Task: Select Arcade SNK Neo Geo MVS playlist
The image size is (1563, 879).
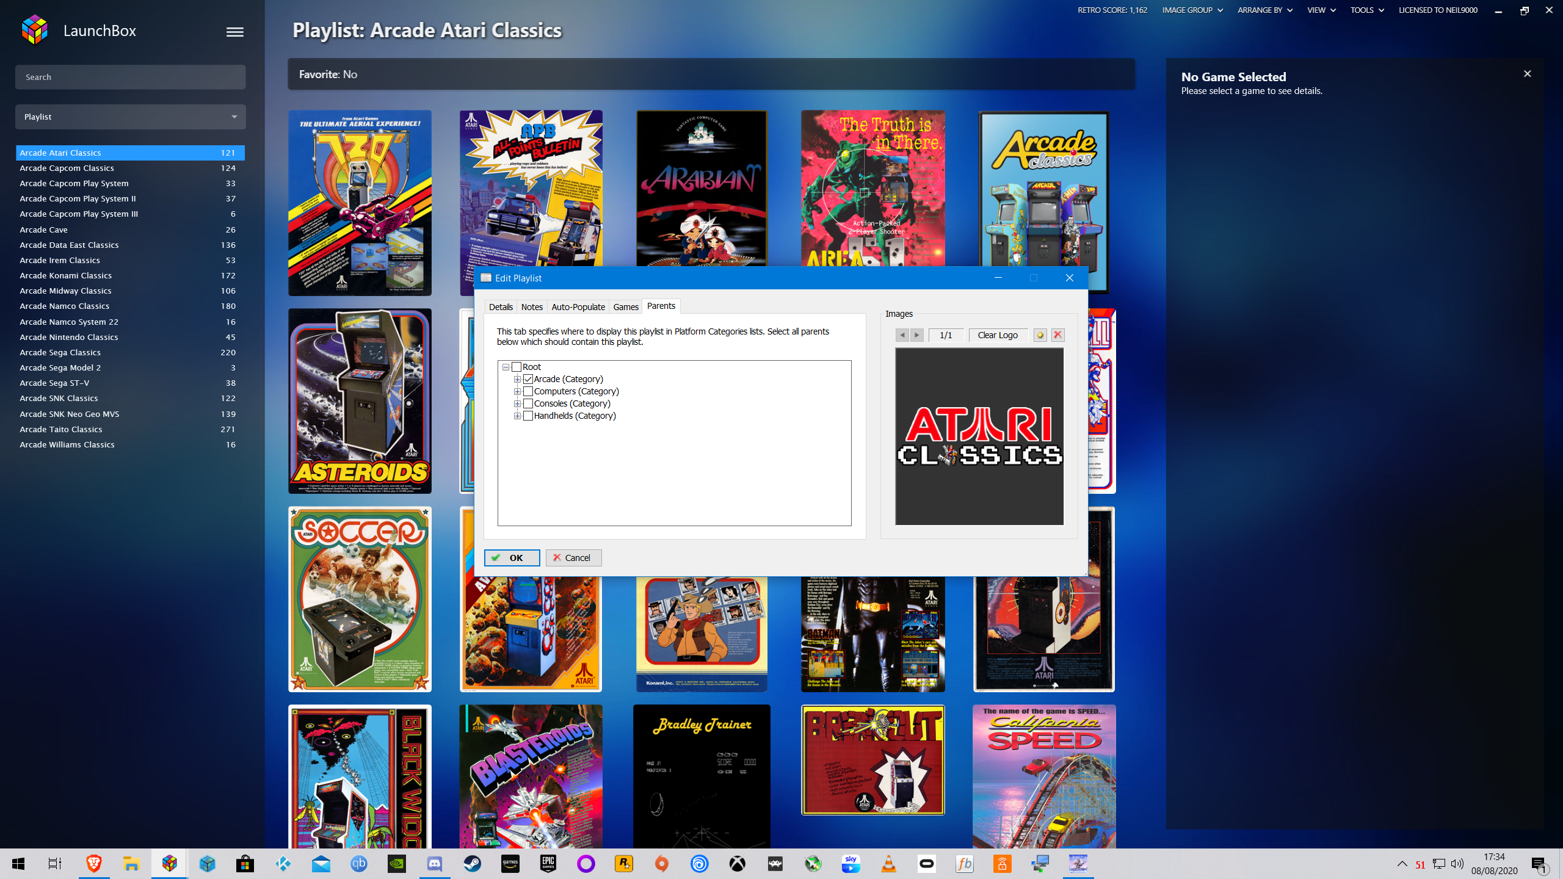Action: (x=130, y=414)
